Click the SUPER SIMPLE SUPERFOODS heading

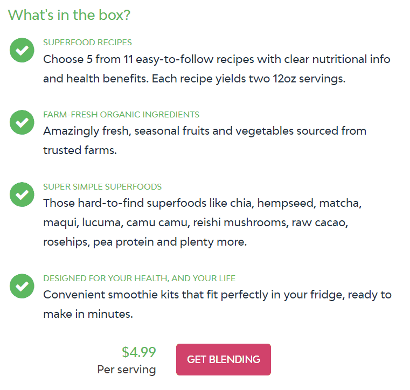click(x=102, y=186)
